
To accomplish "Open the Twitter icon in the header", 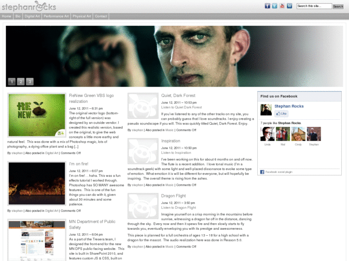I will click(275, 6).
